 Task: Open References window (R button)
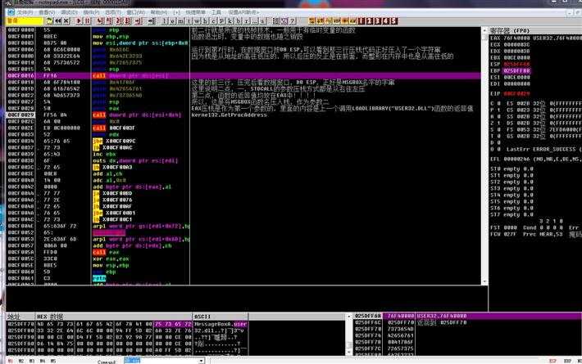coord(246,21)
